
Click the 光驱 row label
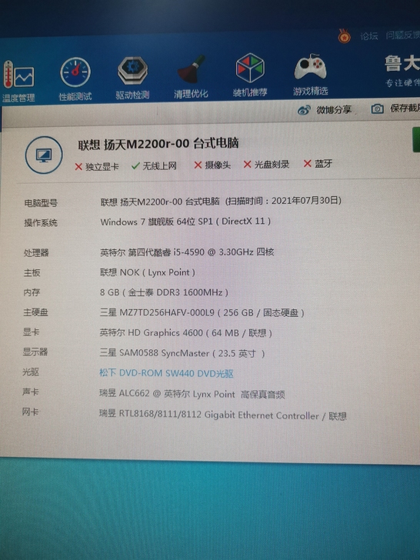(x=31, y=372)
